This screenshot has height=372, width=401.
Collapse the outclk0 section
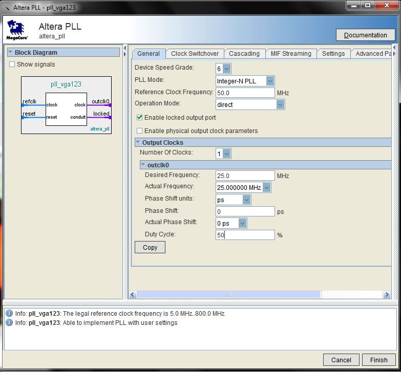(x=143, y=164)
